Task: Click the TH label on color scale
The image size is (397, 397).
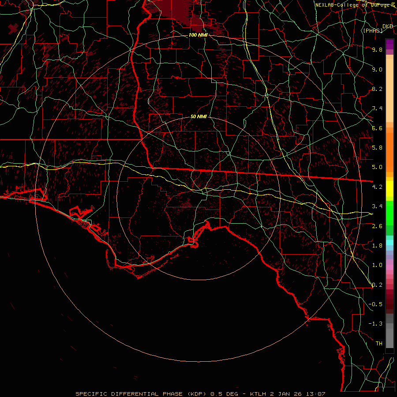Action: [x=379, y=344]
